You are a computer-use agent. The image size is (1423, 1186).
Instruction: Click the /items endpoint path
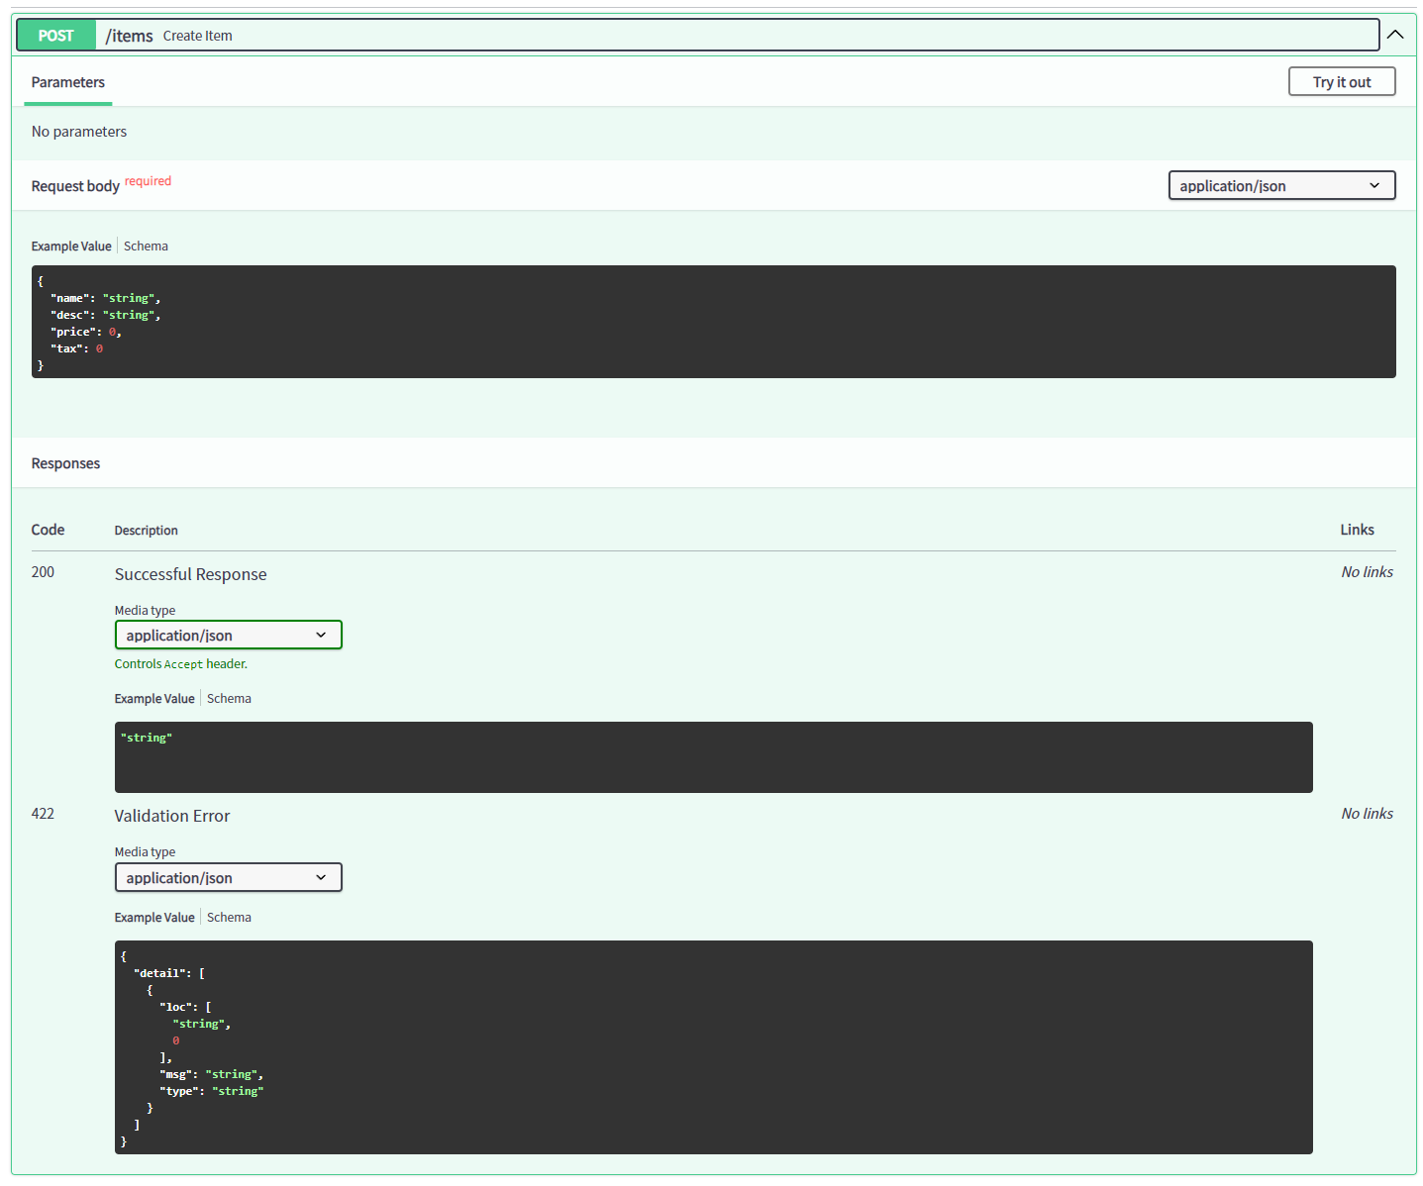tap(130, 36)
